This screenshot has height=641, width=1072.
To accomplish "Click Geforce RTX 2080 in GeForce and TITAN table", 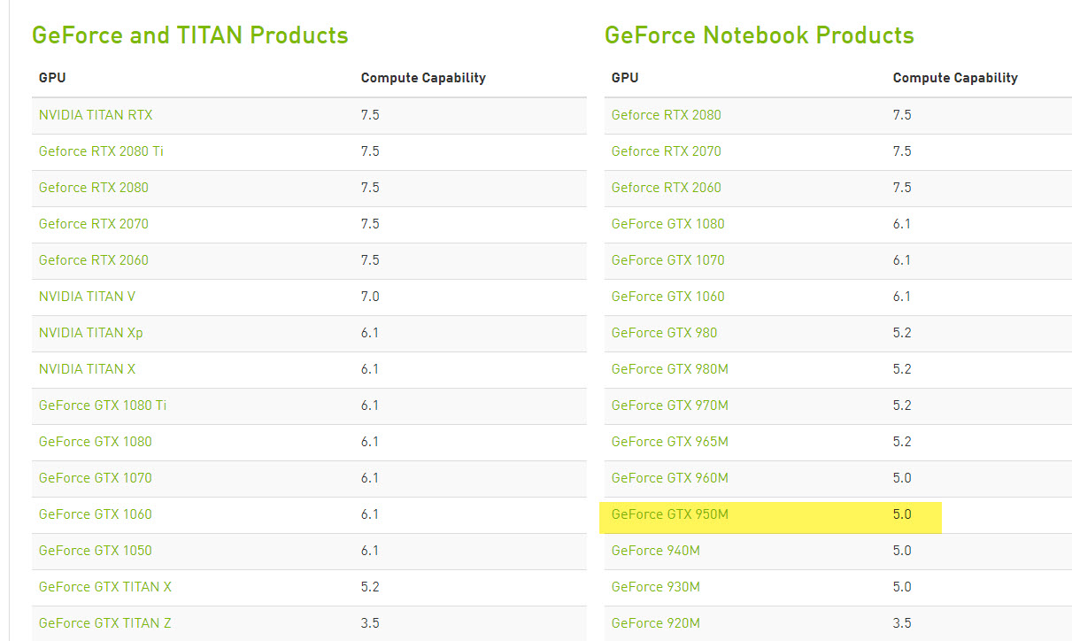I will pyautogui.click(x=94, y=188).
